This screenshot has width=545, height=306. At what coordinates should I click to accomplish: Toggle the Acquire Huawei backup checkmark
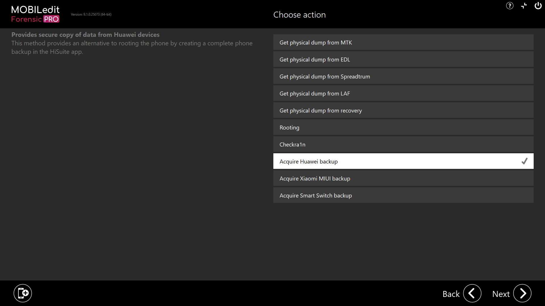pos(524,161)
